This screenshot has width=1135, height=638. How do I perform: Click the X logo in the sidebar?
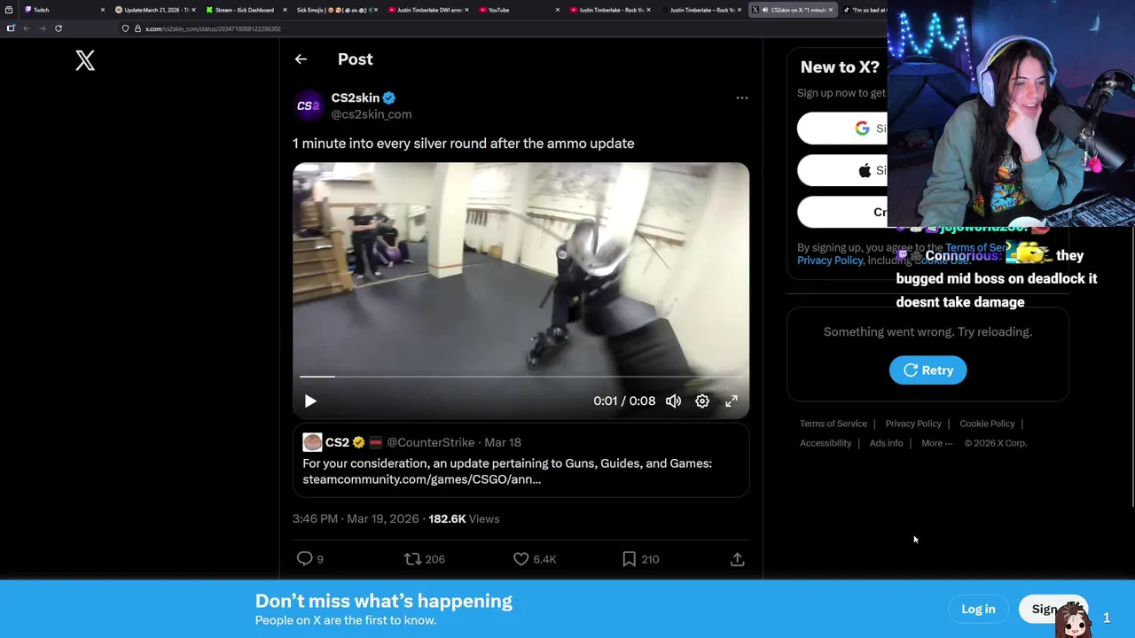[x=85, y=60]
